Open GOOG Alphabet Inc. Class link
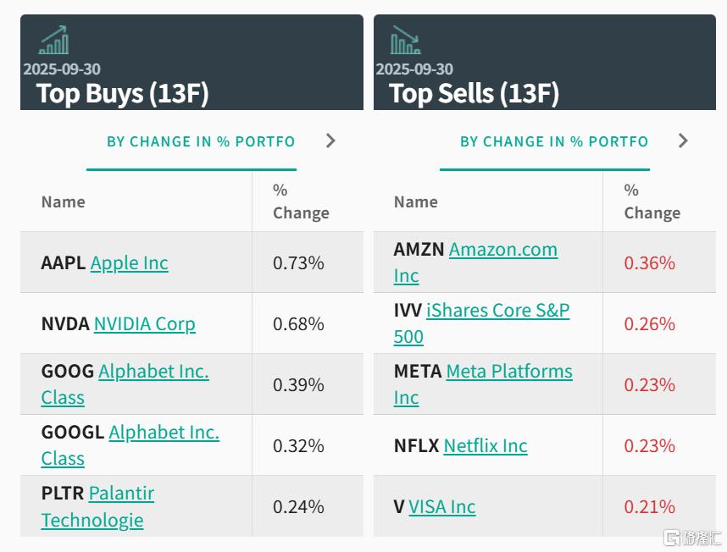 click(x=153, y=372)
